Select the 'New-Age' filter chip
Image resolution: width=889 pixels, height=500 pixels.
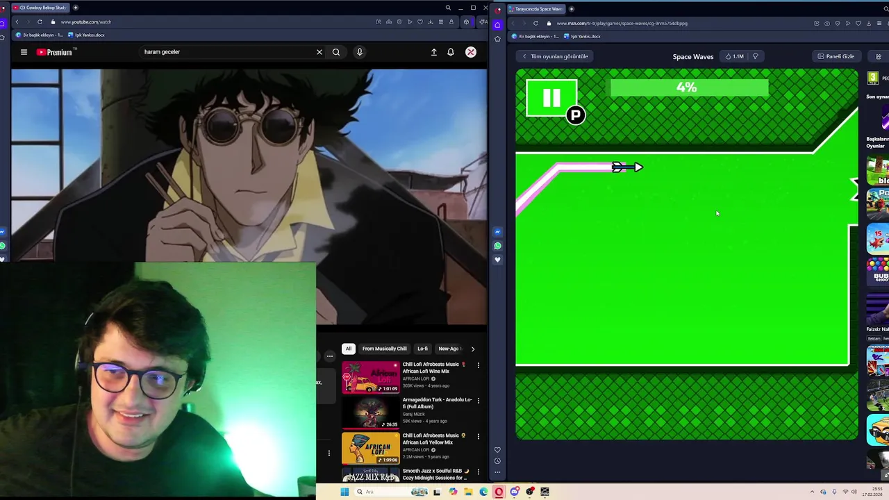449,349
